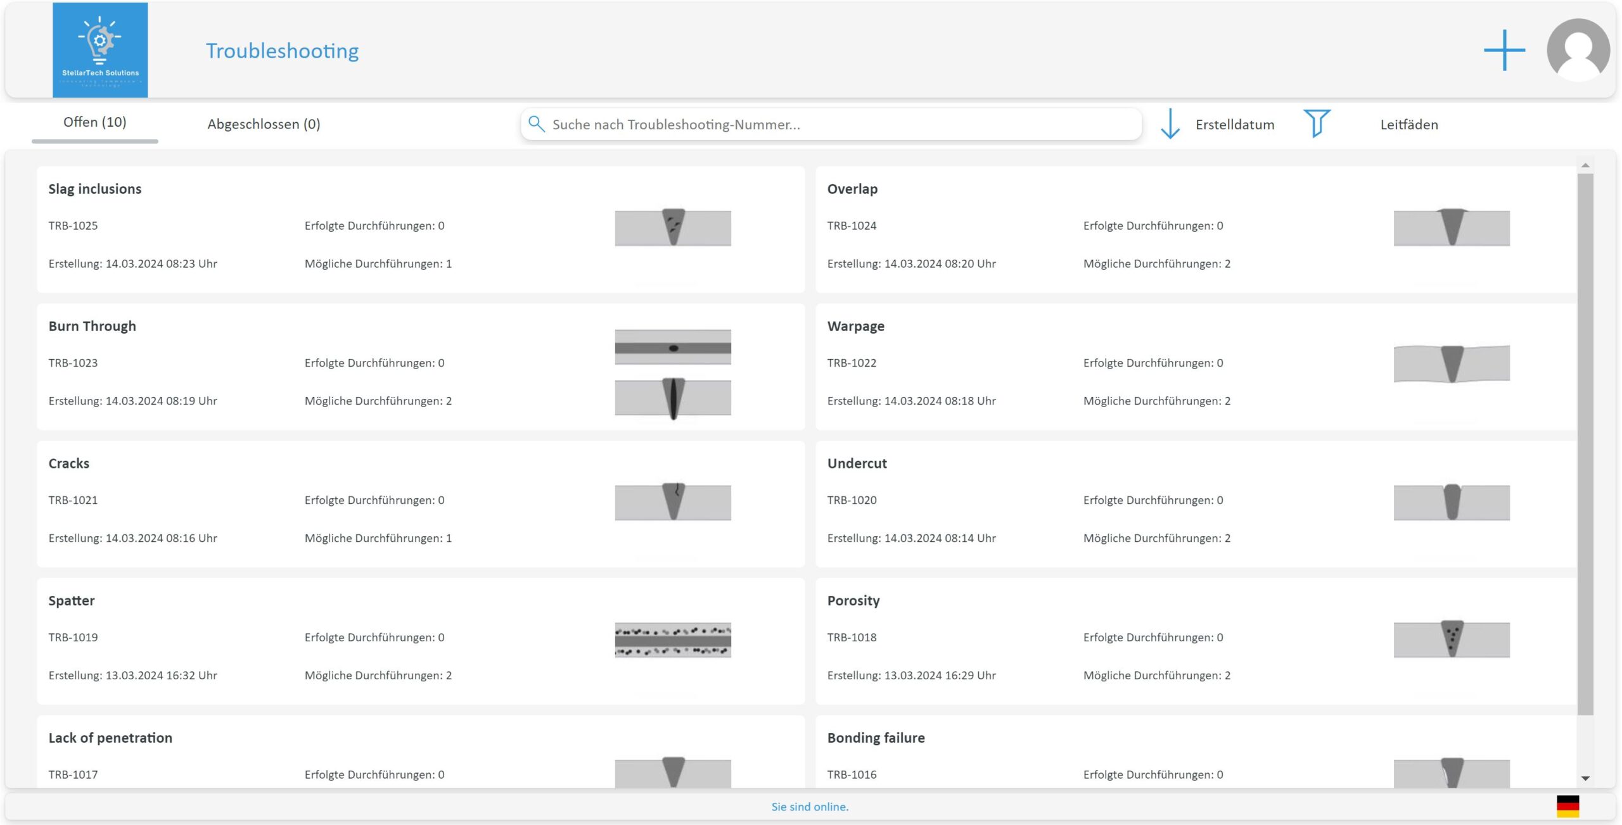Open the Slag inclusions weld thumbnail
Image resolution: width=1622 pixels, height=825 pixels.
tap(673, 227)
